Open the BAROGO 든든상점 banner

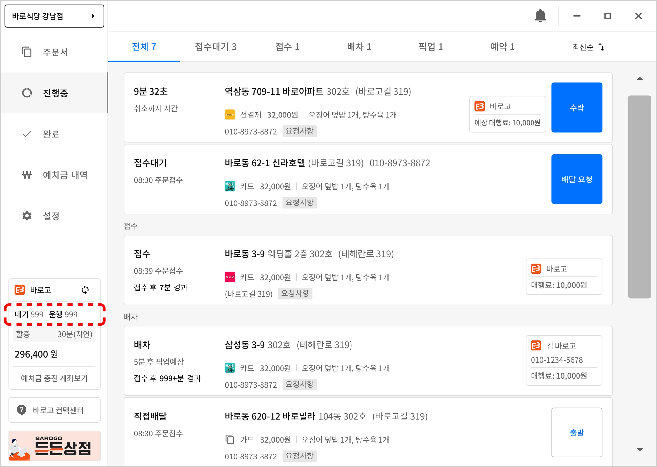pos(54,446)
